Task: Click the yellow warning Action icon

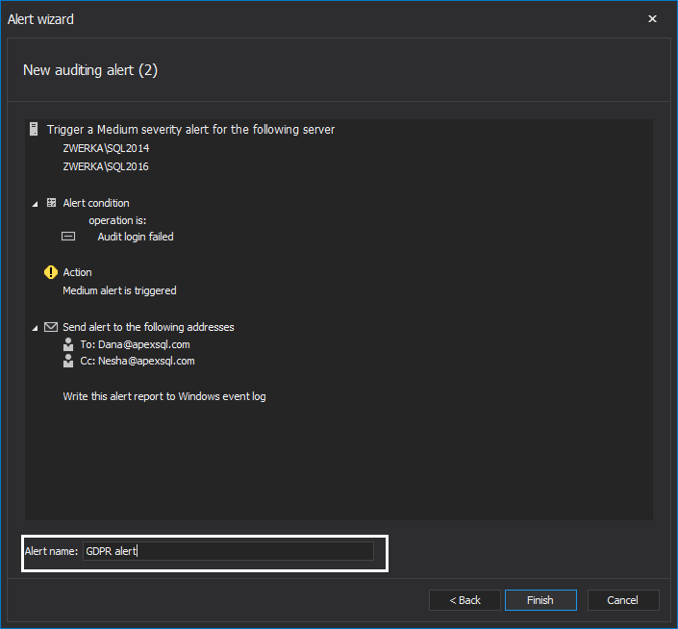Action: pyautogui.click(x=51, y=272)
